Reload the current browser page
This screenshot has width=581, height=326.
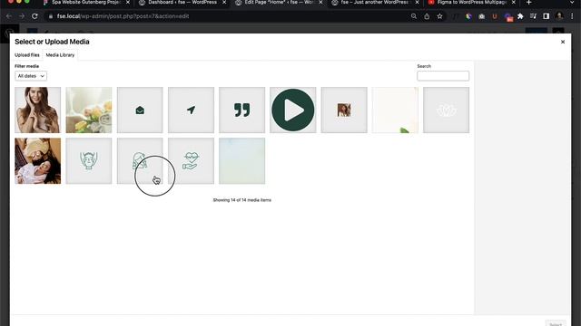(x=34, y=16)
